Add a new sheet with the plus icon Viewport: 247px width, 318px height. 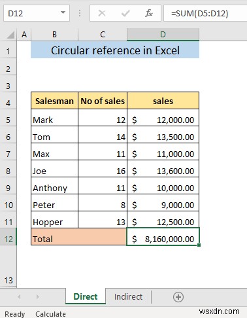point(178,297)
